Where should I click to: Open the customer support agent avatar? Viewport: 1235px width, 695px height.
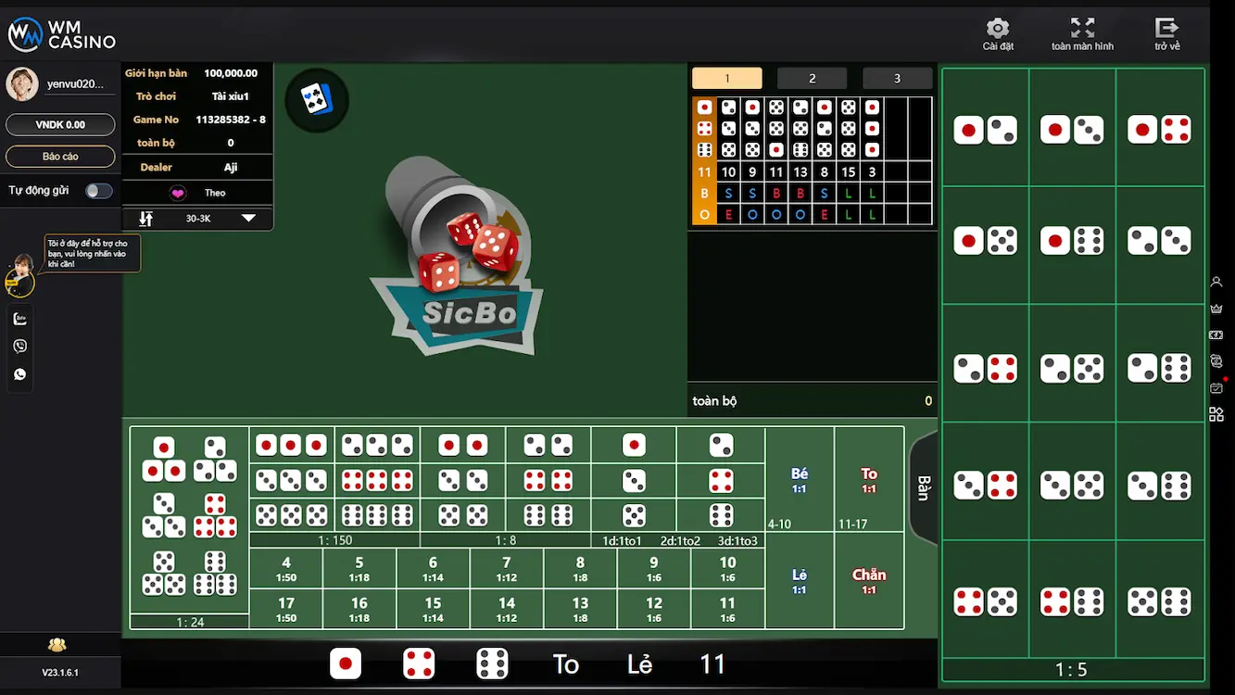(x=19, y=276)
